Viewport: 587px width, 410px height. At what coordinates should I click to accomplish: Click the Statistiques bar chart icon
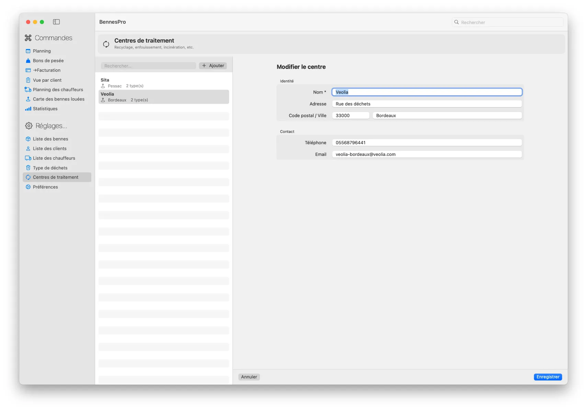(x=28, y=109)
